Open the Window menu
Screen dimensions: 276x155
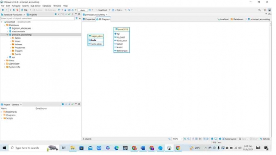(57, 6)
